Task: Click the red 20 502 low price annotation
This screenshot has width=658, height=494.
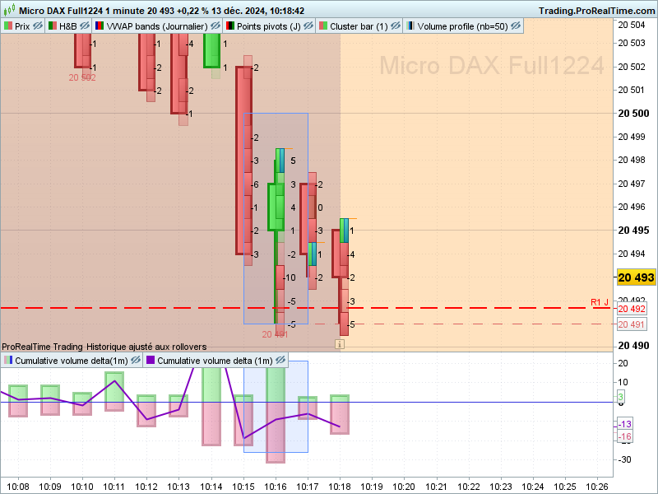Action: pos(82,77)
